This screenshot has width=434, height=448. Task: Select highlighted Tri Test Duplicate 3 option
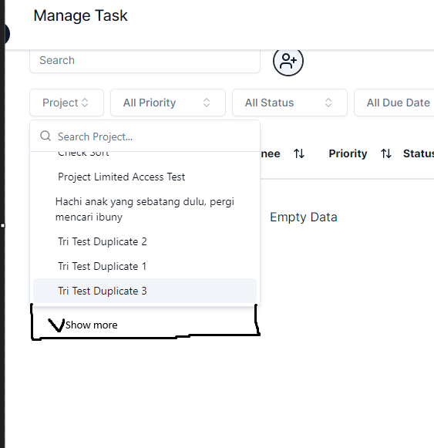(x=145, y=291)
